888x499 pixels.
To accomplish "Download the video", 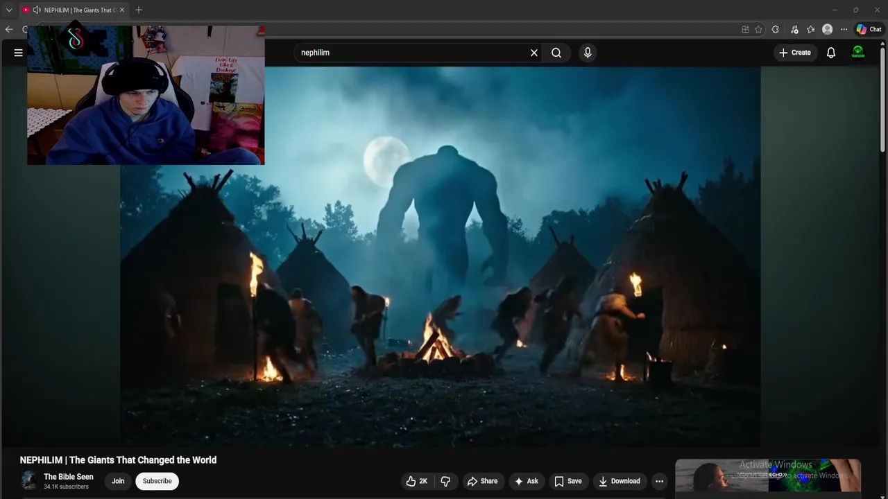I will tap(620, 481).
